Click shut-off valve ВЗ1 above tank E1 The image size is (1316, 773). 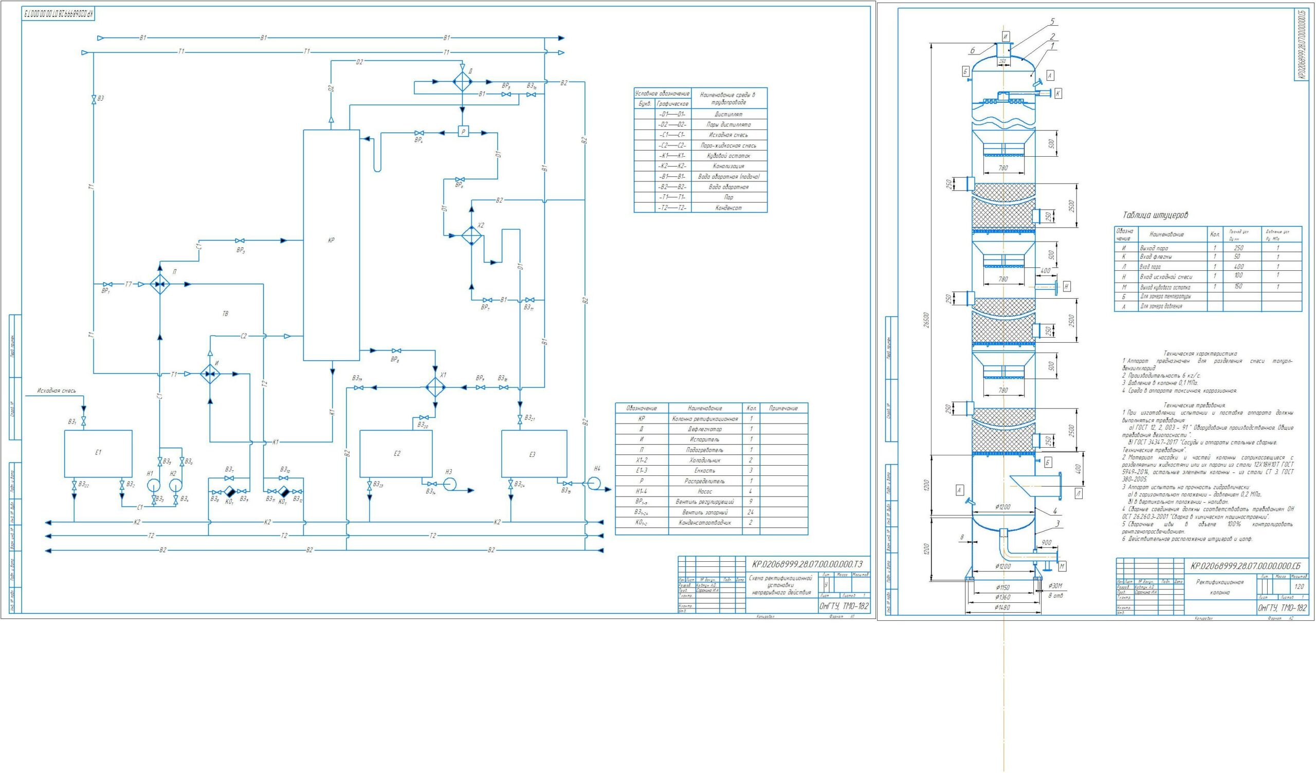pos(84,421)
